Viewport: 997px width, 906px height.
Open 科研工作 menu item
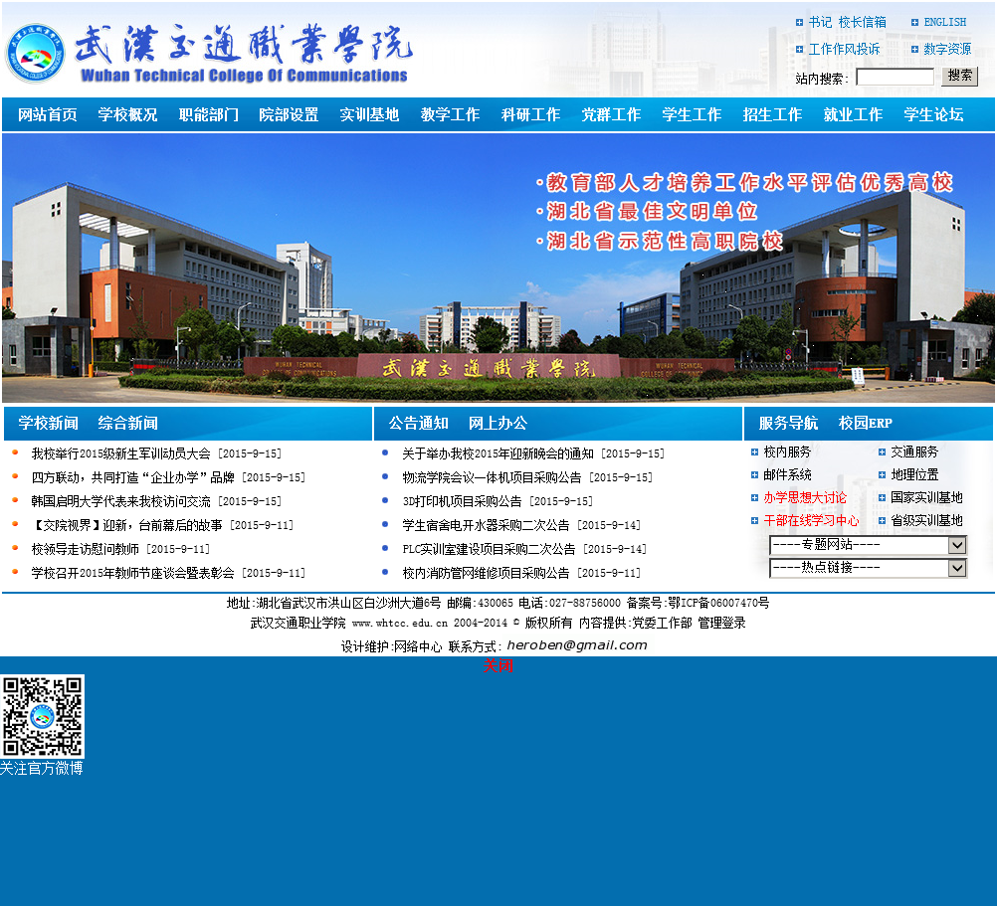(x=531, y=115)
